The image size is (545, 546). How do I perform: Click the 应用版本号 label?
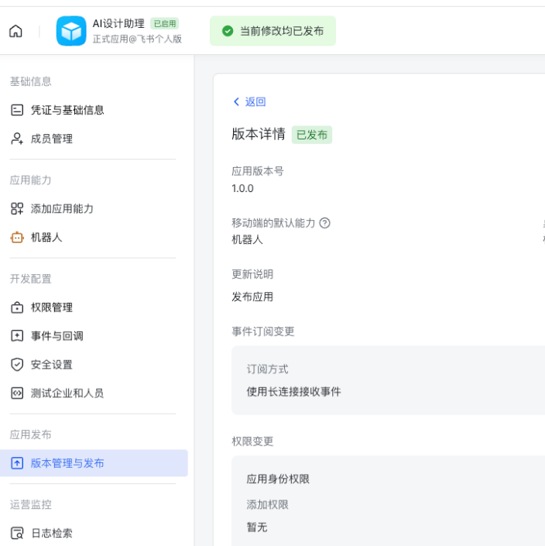(258, 171)
